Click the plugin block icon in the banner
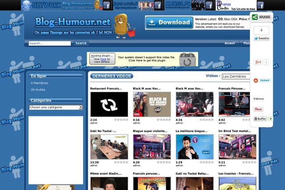This screenshot has width=285, height=190. tap(187, 59)
